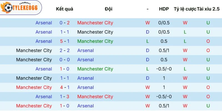Click Arsenal home team in the 0 - 2 row
Image resolution: width=222 pixels, height=111 pixels.
coord(44,23)
